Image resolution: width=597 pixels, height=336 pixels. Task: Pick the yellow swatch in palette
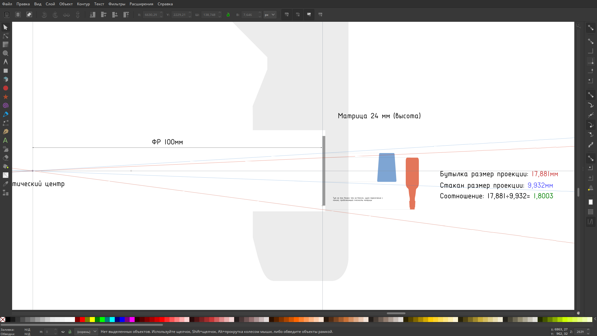pyautogui.click(x=92, y=320)
